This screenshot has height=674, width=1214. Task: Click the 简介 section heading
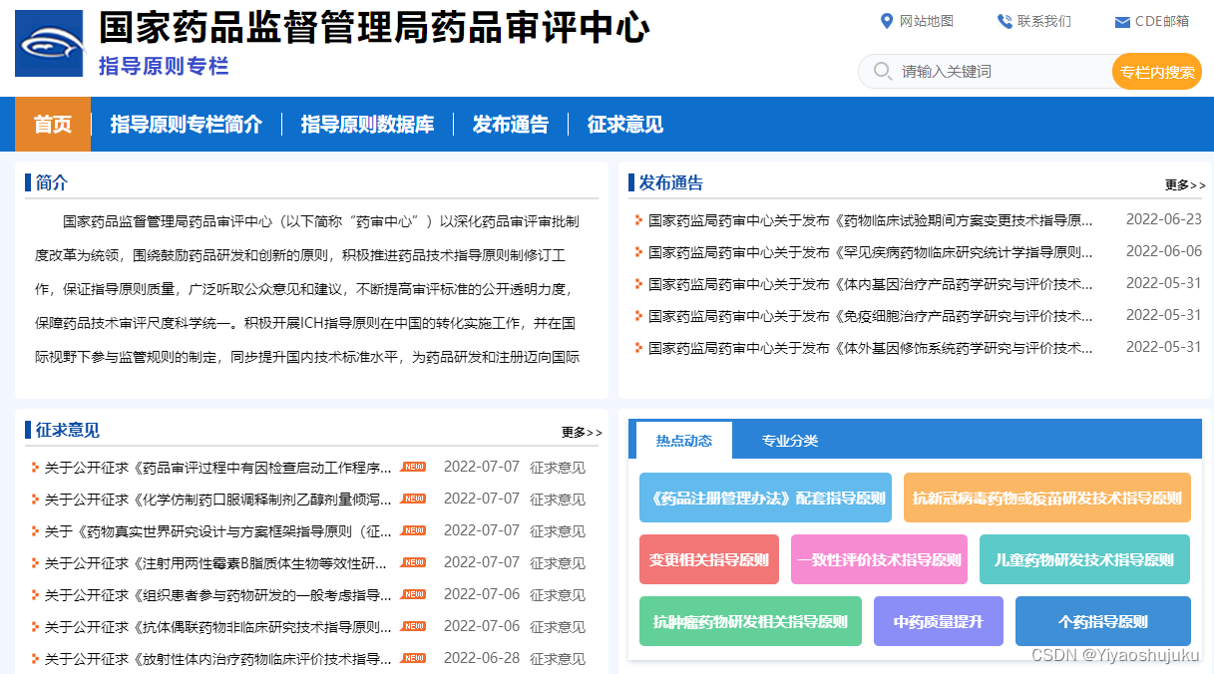click(x=52, y=182)
